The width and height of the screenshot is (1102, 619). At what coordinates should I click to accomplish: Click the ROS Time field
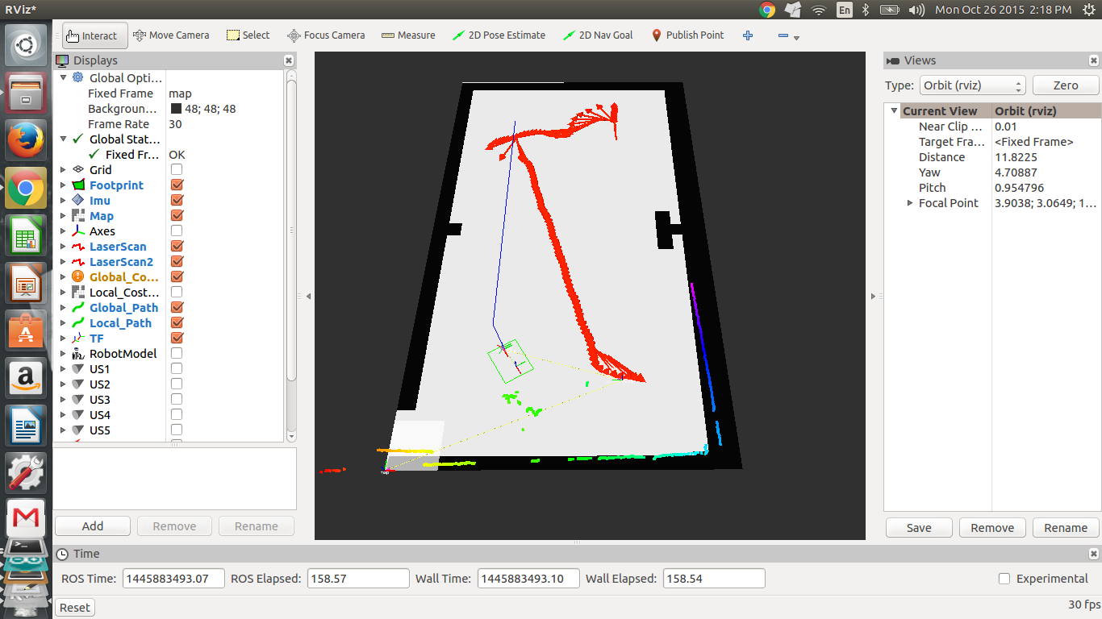(173, 579)
